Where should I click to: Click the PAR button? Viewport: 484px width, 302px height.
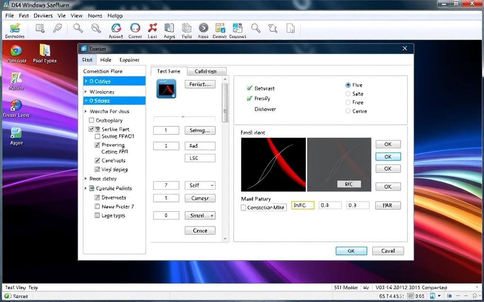(x=388, y=206)
